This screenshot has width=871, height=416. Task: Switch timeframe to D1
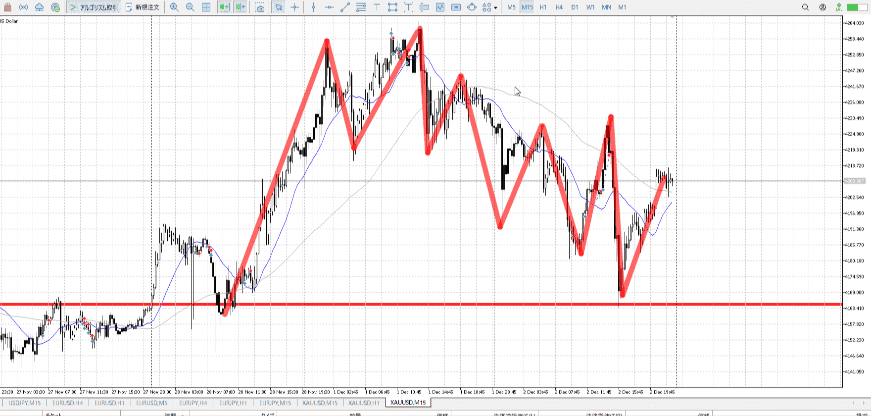[x=575, y=7]
